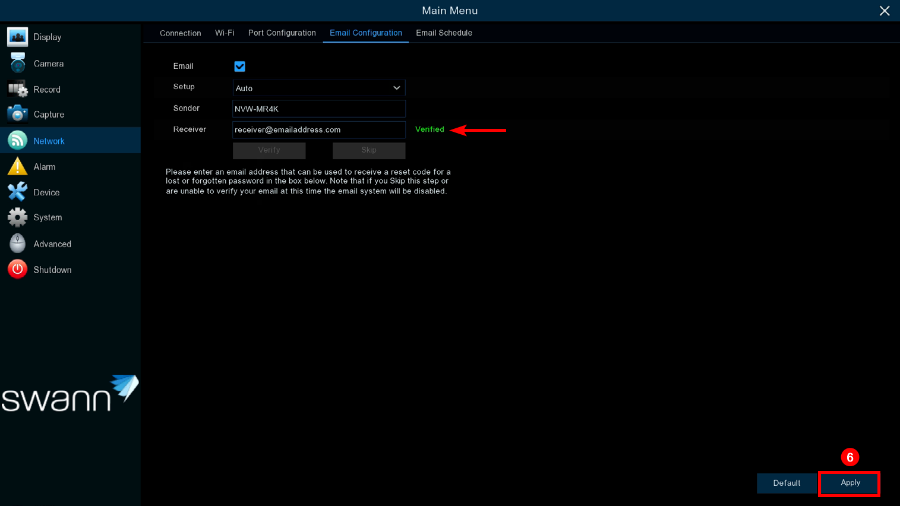Open the Device tools icon
This screenshot has height=506, width=900.
click(x=17, y=192)
